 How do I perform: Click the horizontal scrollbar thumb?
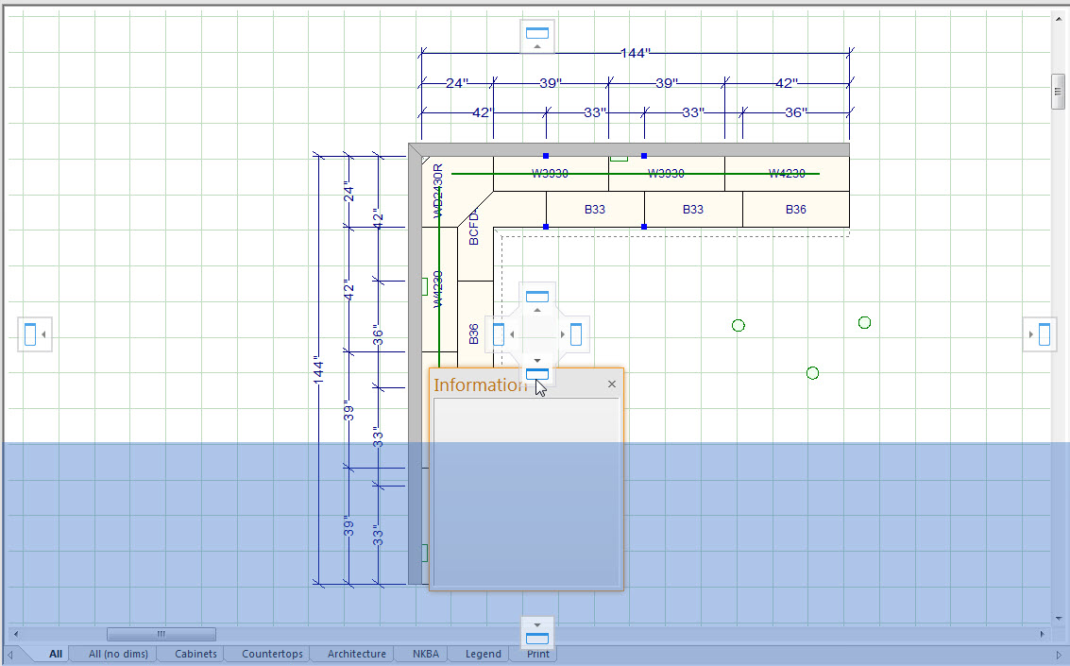(161, 634)
